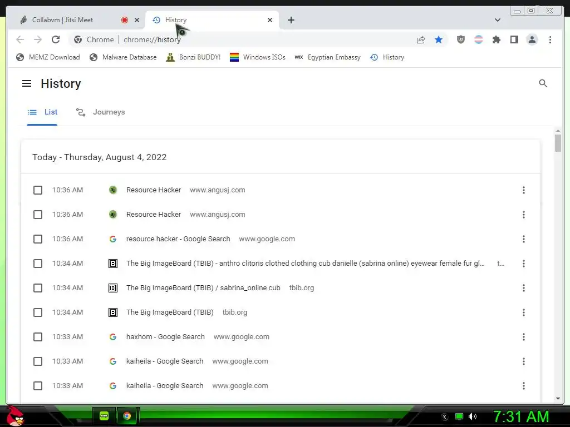Open the Extensions puzzle piece menu
This screenshot has width=570, height=427.
point(496,39)
